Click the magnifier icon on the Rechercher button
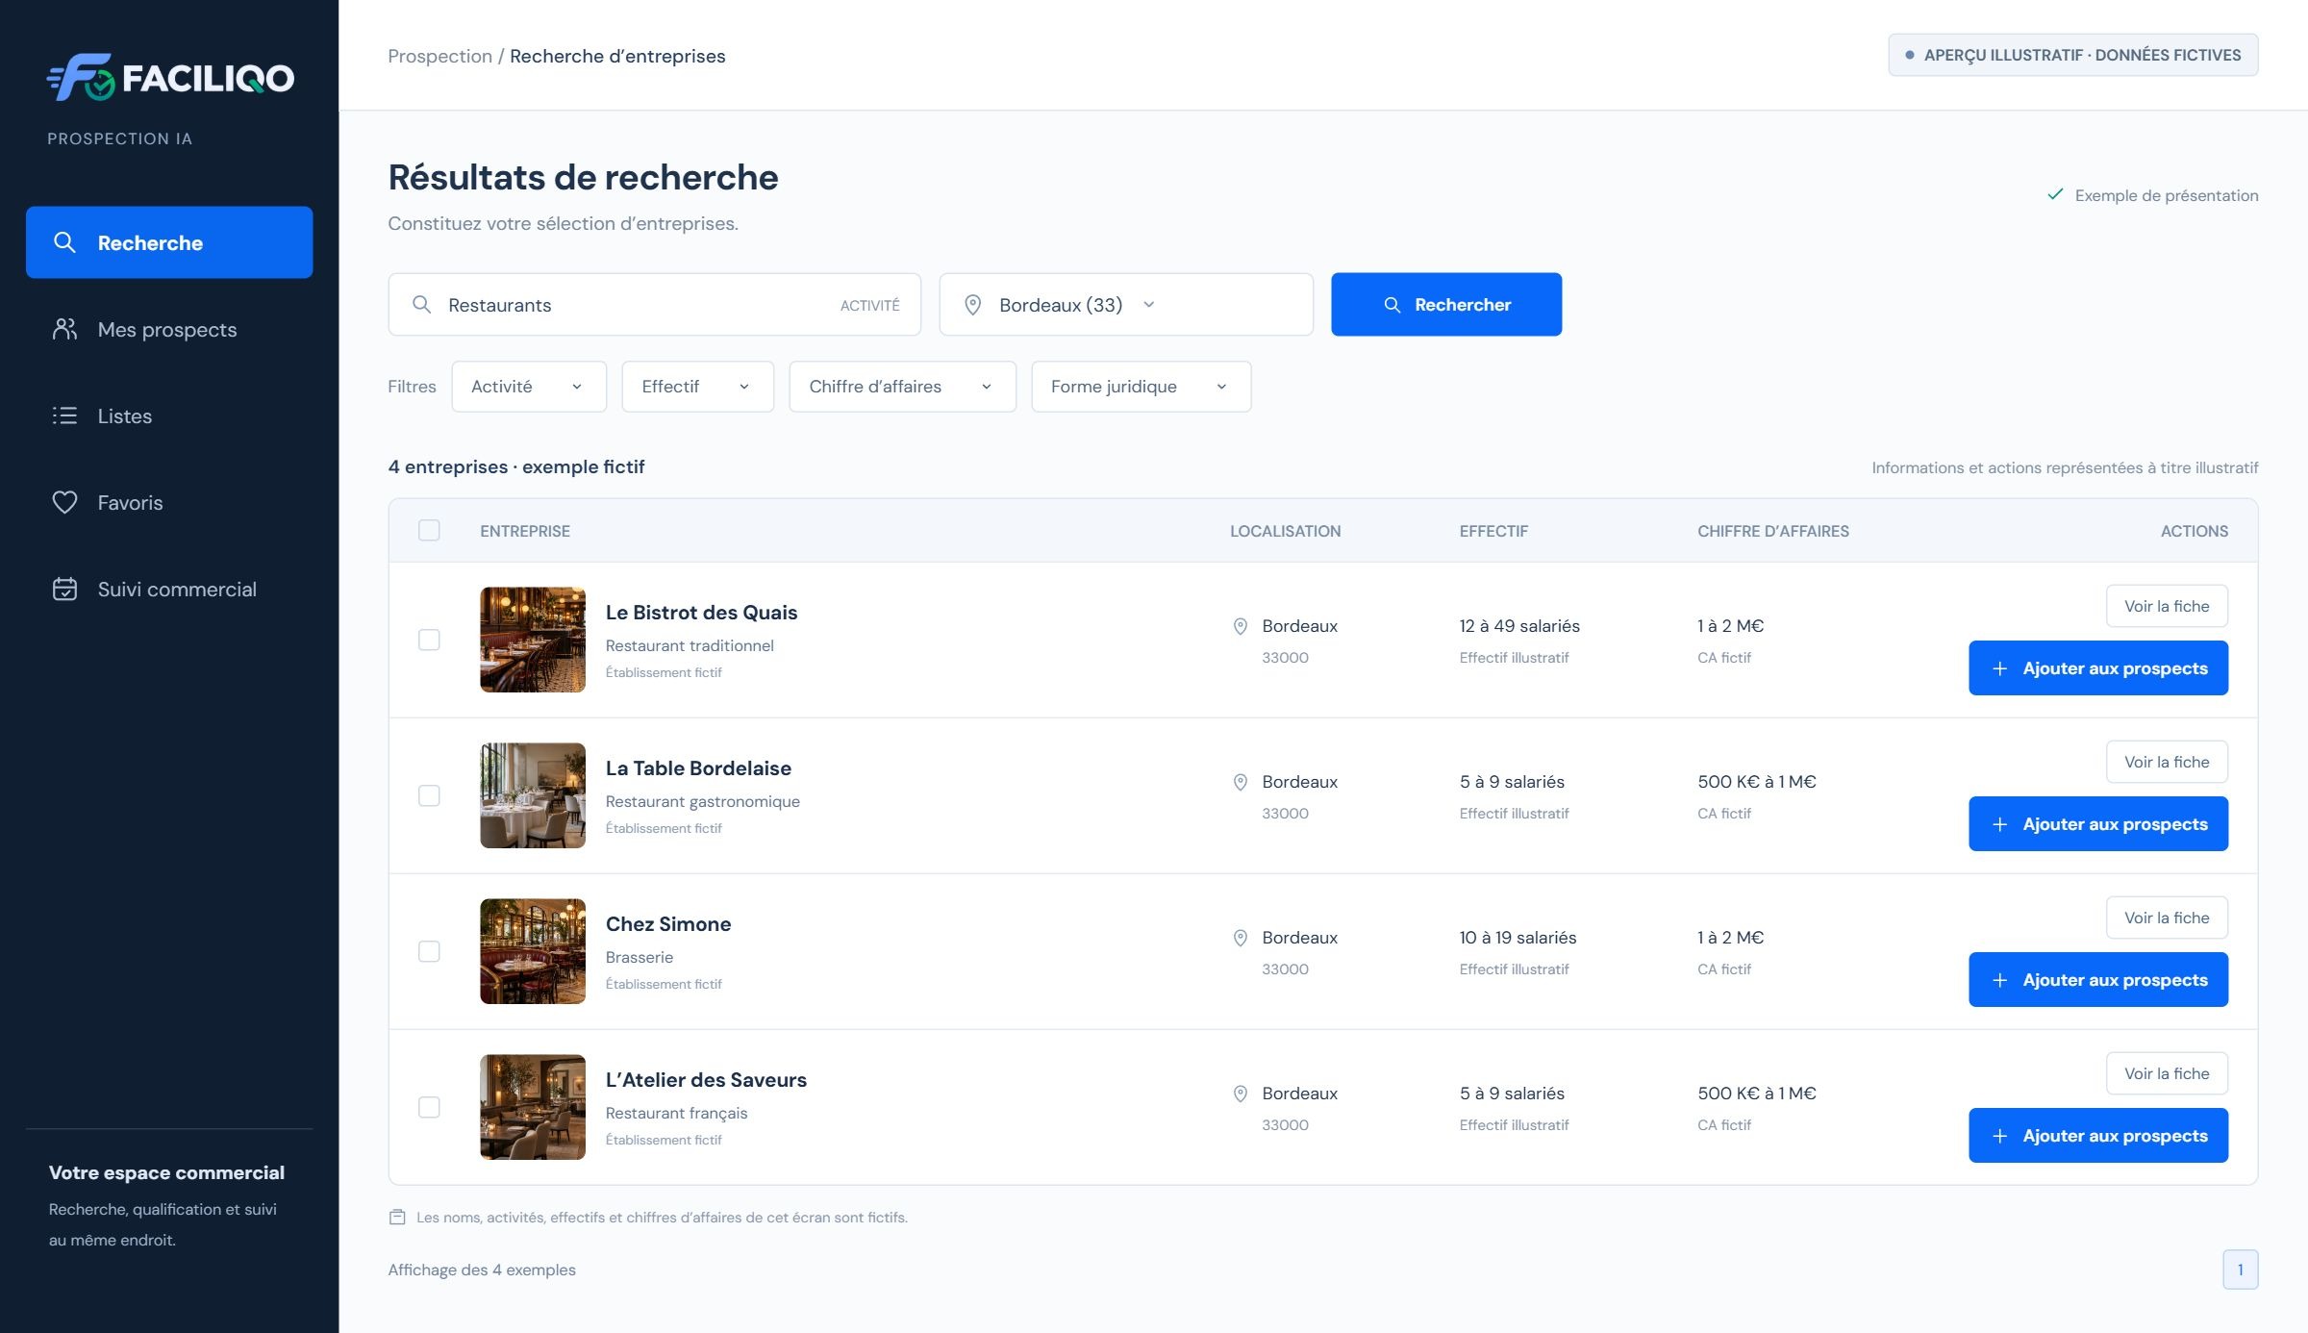Image resolution: width=2308 pixels, height=1333 pixels. click(1392, 304)
